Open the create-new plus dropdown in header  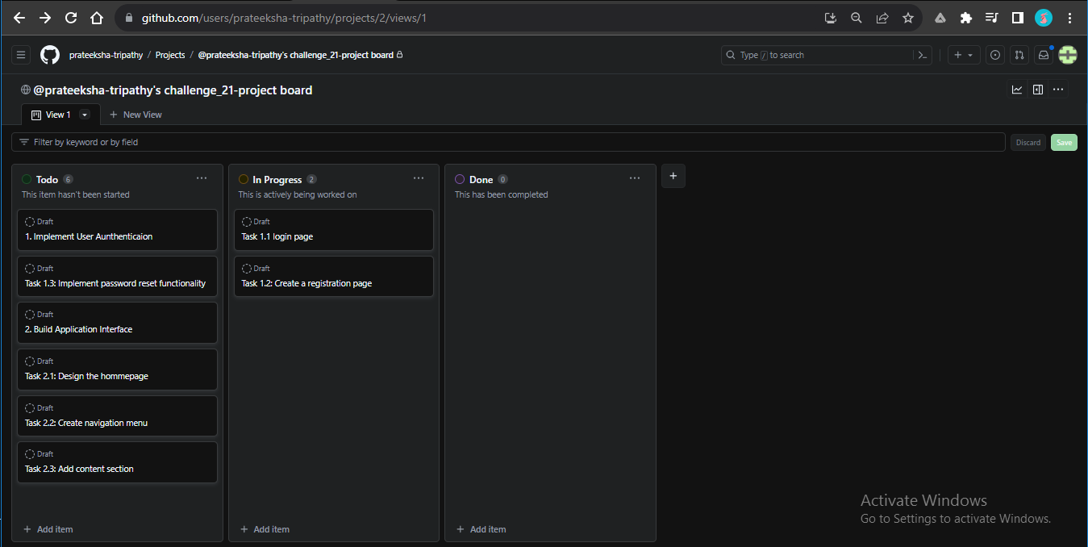coord(963,55)
